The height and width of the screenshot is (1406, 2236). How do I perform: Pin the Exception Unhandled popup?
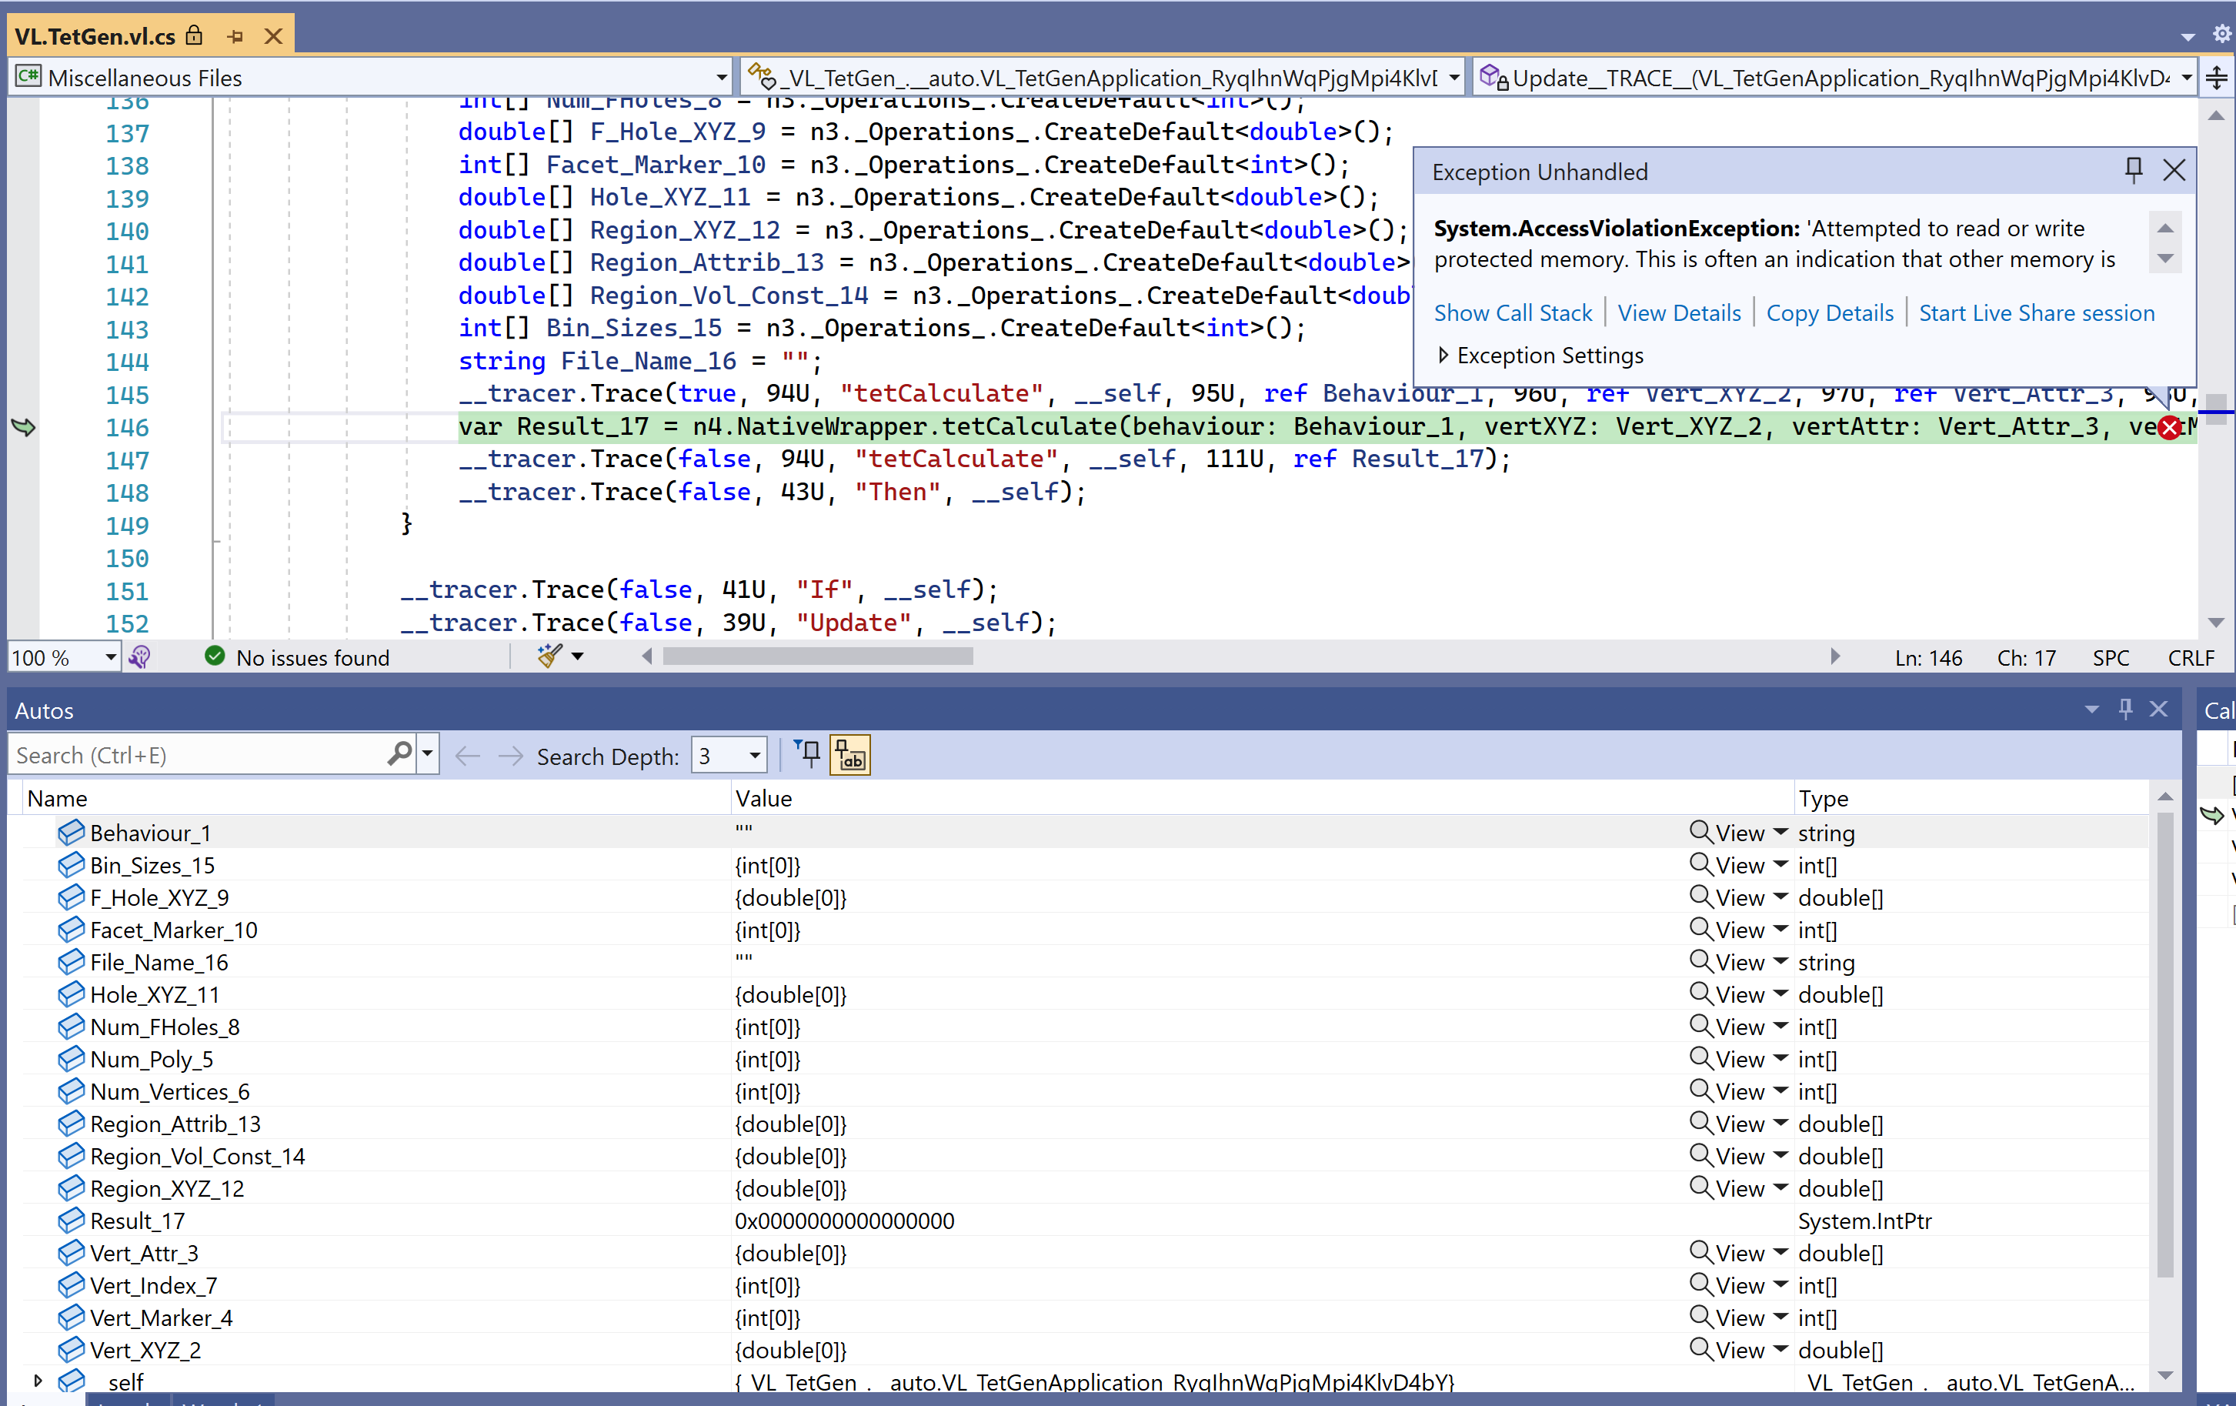(x=2133, y=170)
